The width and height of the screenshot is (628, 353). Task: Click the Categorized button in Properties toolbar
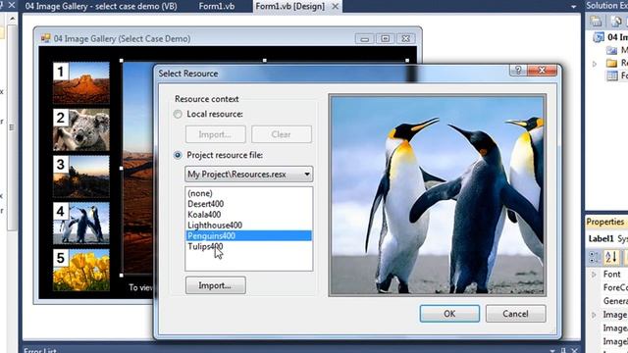click(x=594, y=257)
